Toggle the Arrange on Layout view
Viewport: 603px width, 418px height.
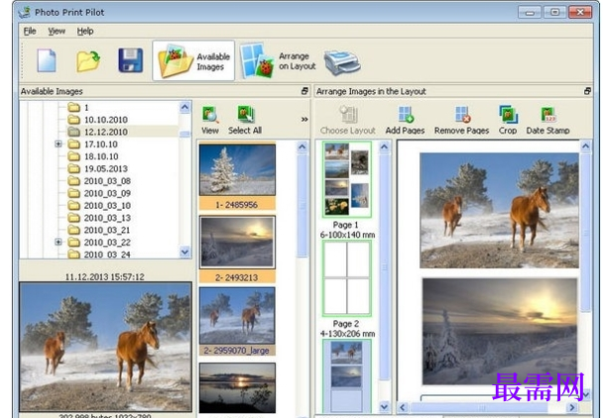274,61
